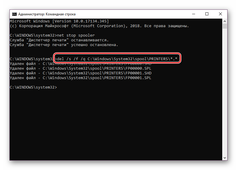Minimize the Command Prompt window

tap(193, 14)
